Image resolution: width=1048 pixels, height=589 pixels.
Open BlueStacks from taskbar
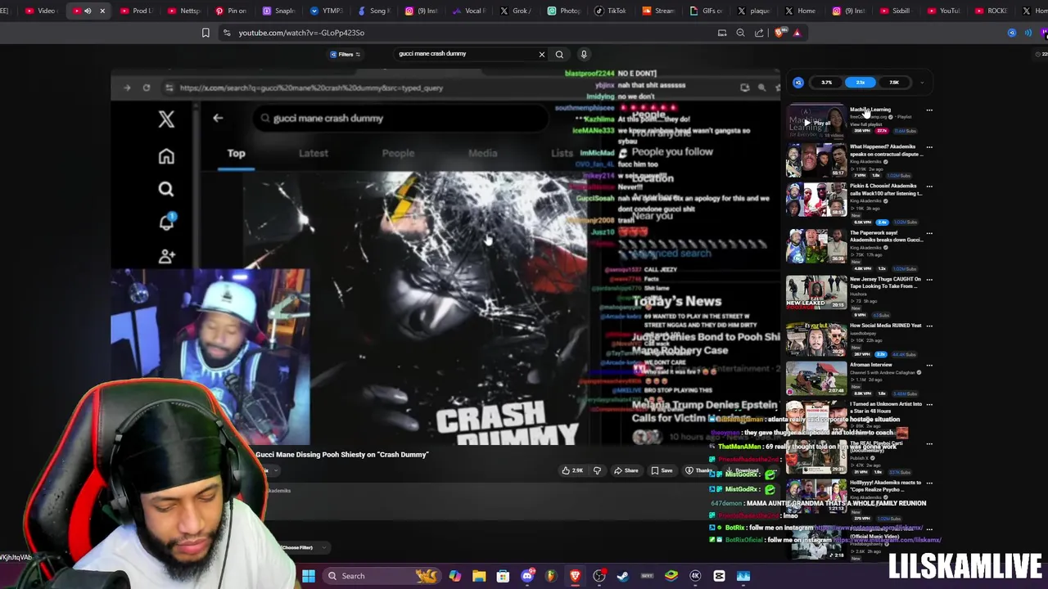click(671, 576)
